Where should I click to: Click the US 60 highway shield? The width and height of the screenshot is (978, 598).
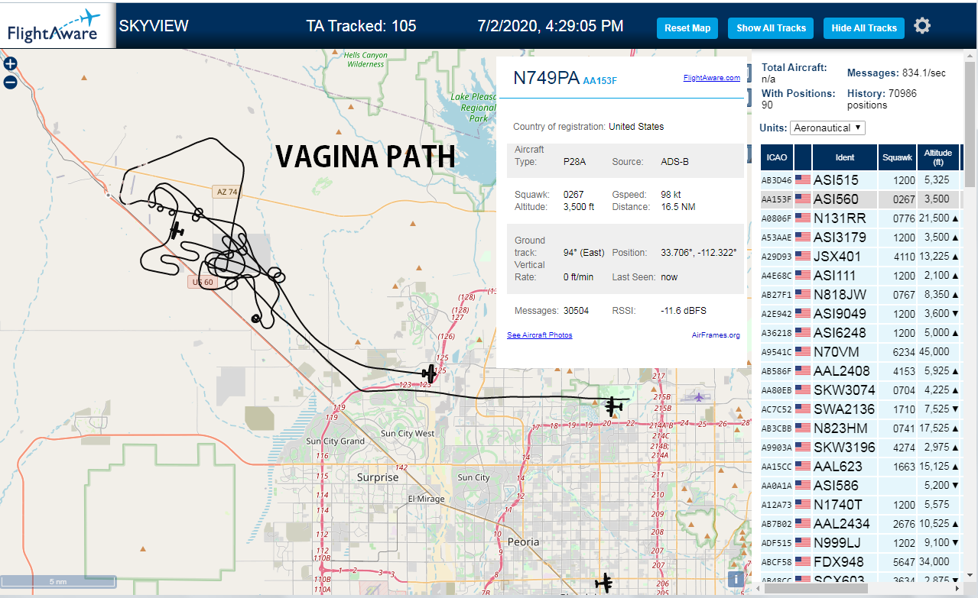pyautogui.click(x=201, y=283)
